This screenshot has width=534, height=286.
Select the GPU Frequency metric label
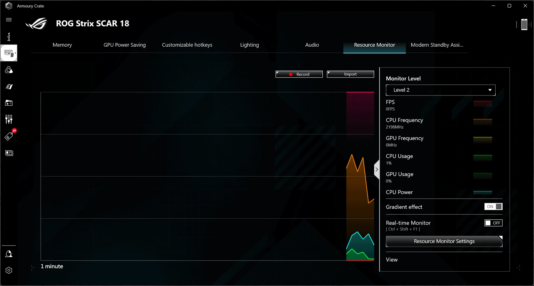coord(405,138)
